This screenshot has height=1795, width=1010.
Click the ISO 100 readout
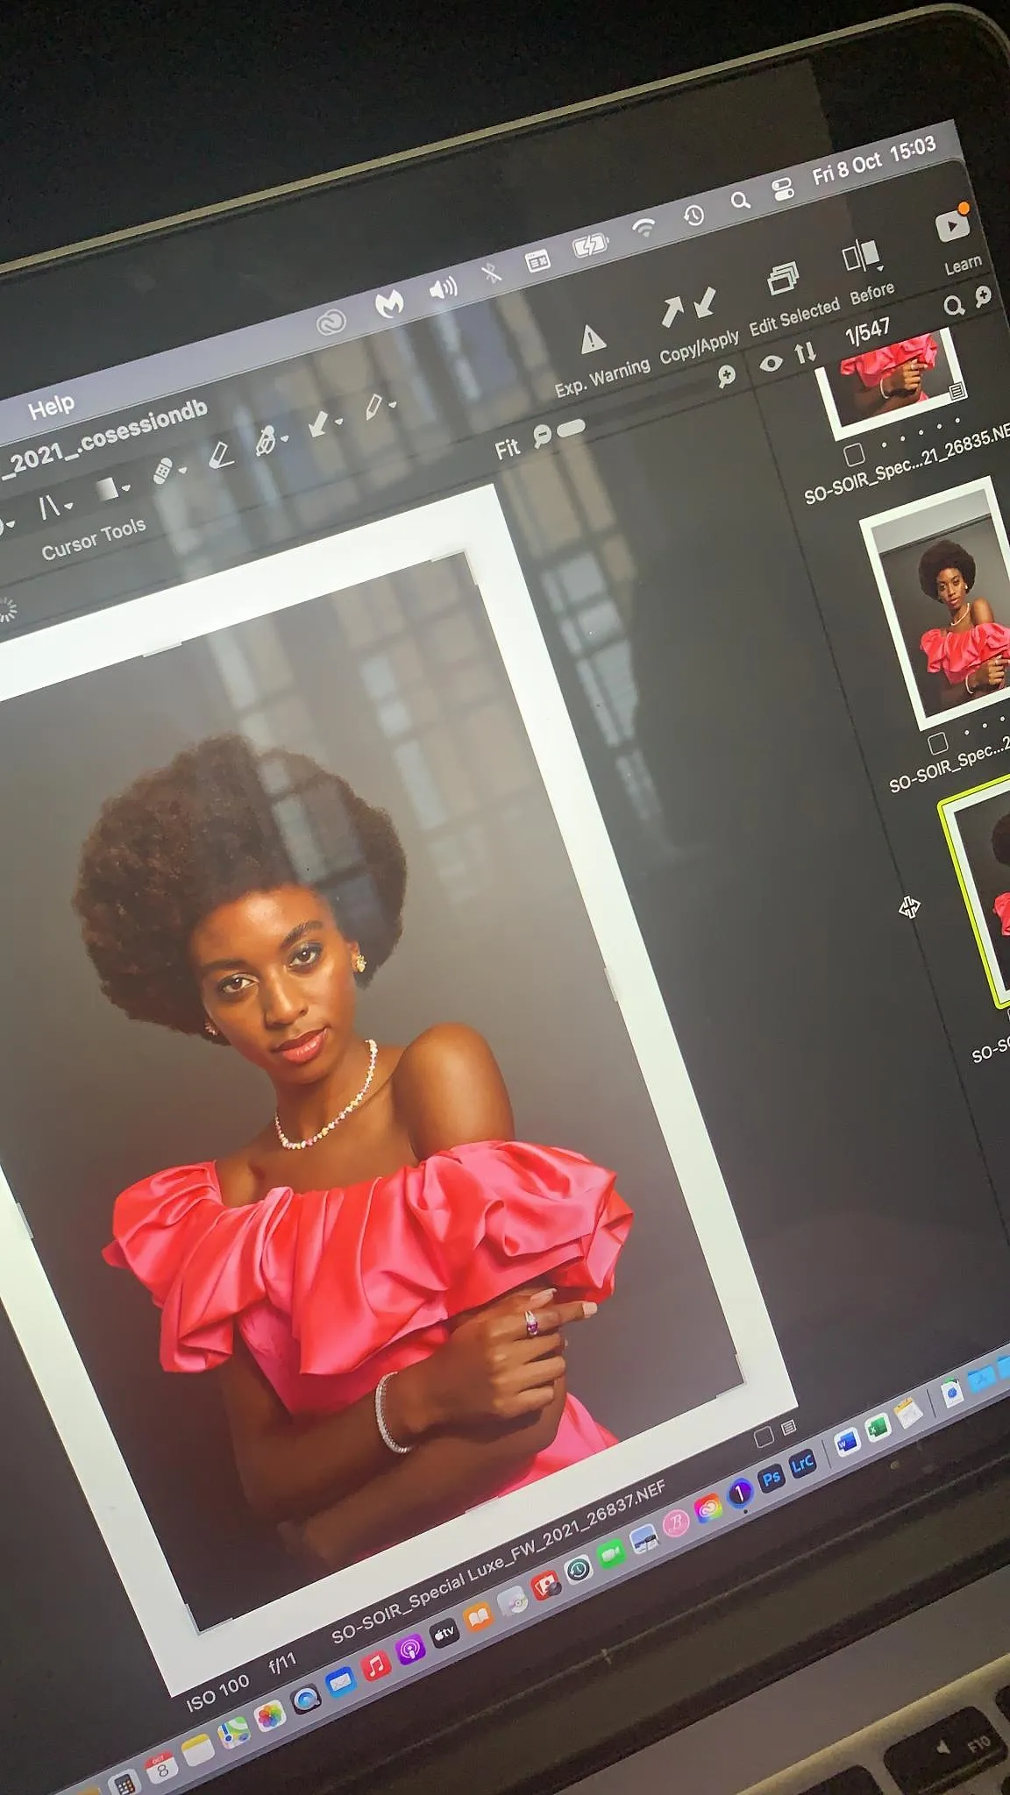coord(217,1692)
